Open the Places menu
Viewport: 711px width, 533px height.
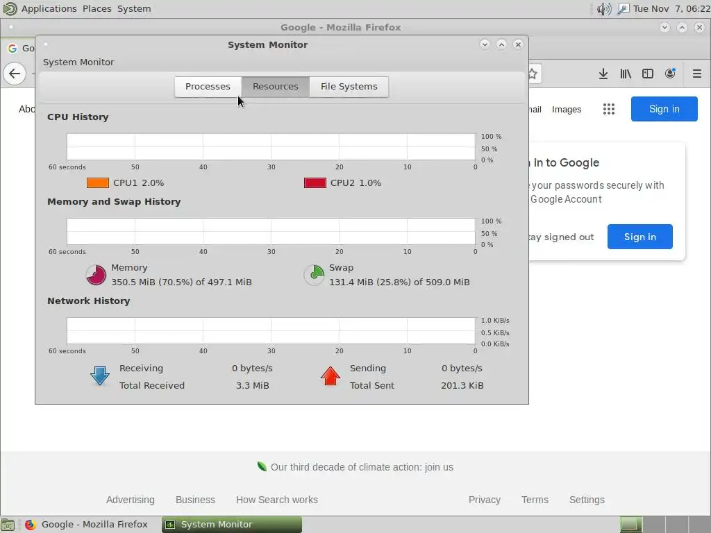pyautogui.click(x=97, y=8)
